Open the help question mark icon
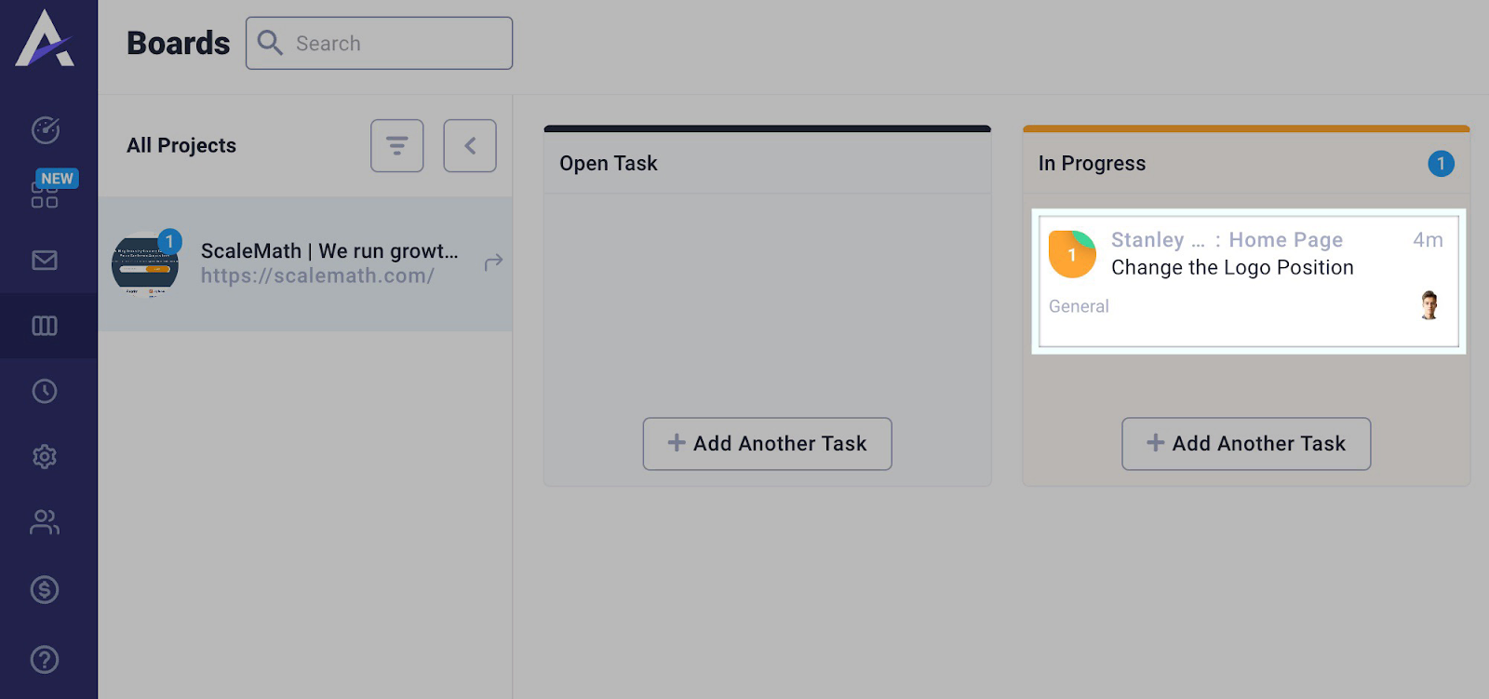Screen dimensions: 1489x699 [x=44, y=659]
